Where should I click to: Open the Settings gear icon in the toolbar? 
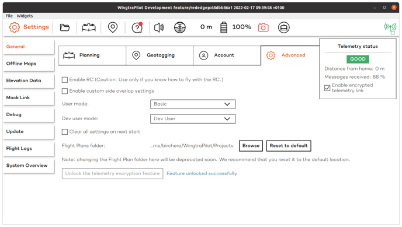15,27
